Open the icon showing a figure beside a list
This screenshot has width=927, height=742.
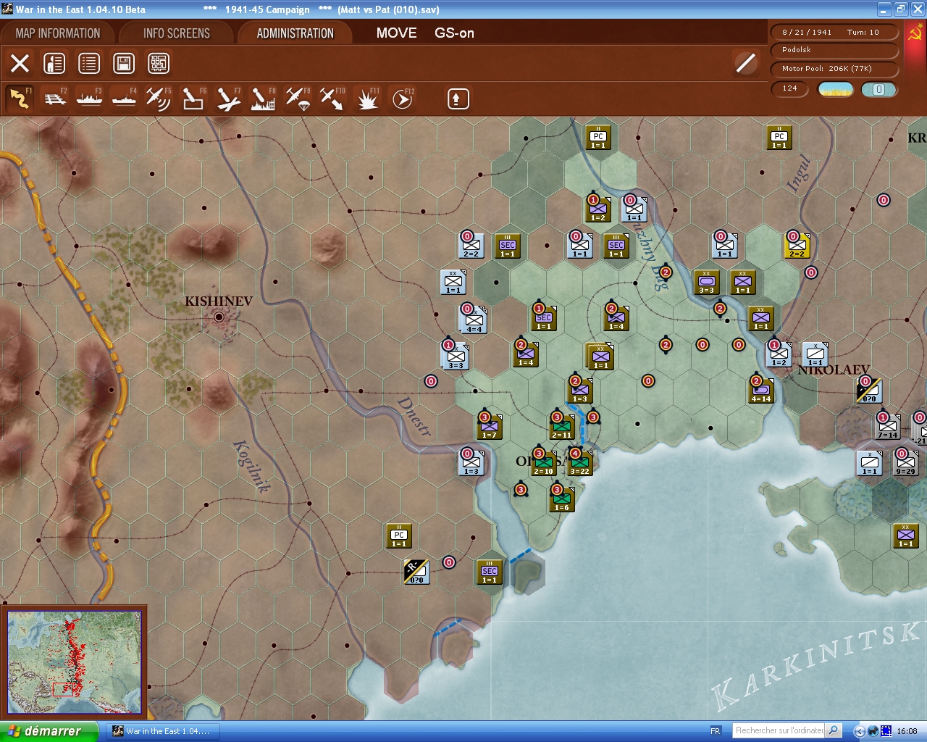pos(54,63)
